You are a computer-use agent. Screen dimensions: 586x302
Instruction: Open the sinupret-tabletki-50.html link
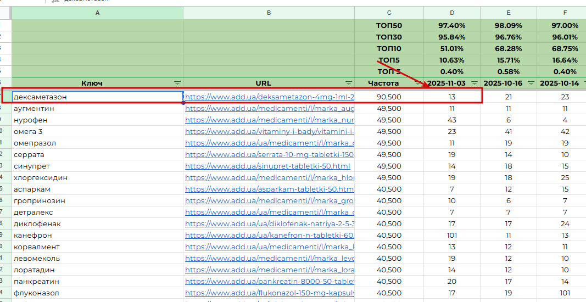(267, 166)
